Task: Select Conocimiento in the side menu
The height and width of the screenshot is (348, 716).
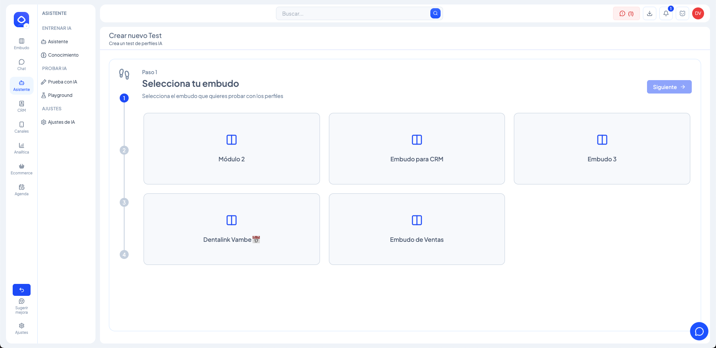Action: pos(63,55)
